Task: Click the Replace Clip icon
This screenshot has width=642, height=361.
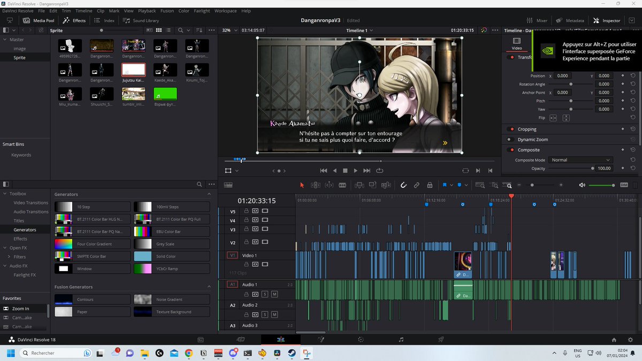Action: pos(386,185)
